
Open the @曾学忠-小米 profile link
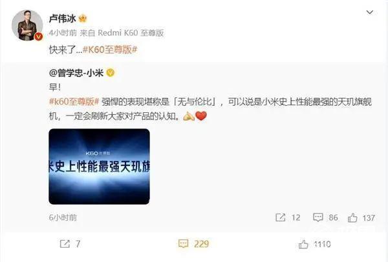(76, 73)
